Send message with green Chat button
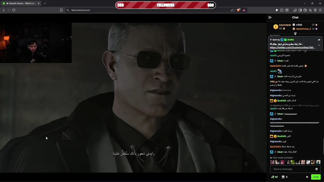324x182 pixels. point(316,177)
